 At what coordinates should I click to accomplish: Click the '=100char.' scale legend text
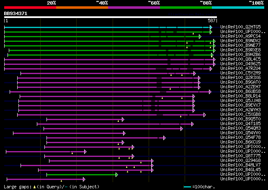204,187
